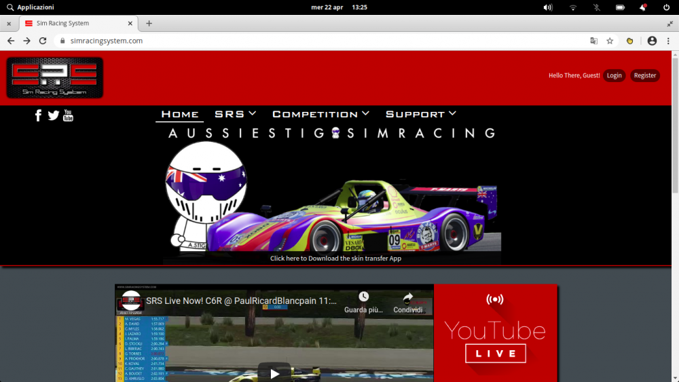
Task: Reload the page with the refresh icon
Action: click(x=42, y=41)
